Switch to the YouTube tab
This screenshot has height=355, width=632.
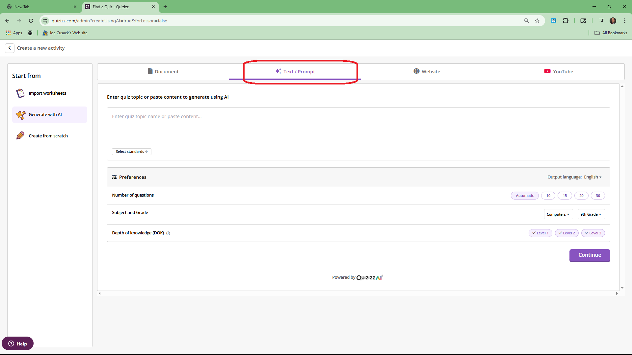click(558, 72)
